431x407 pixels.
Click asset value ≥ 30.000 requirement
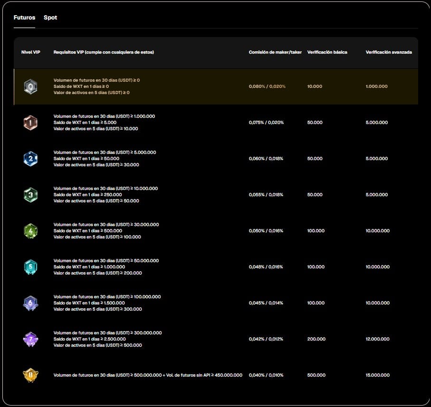point(96,165)
